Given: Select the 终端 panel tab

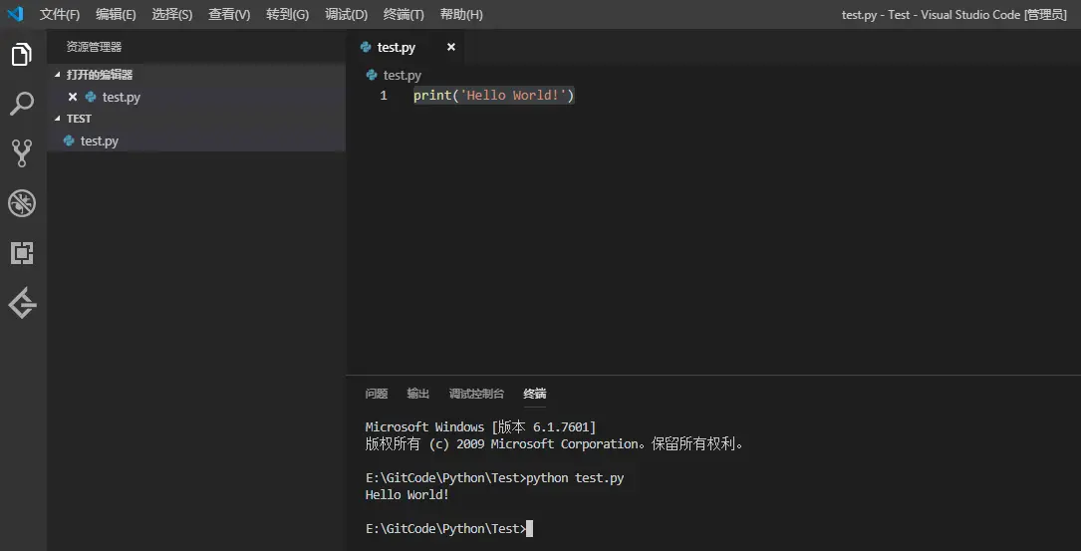Looking at the screenshot, I should tap(535, 394).
